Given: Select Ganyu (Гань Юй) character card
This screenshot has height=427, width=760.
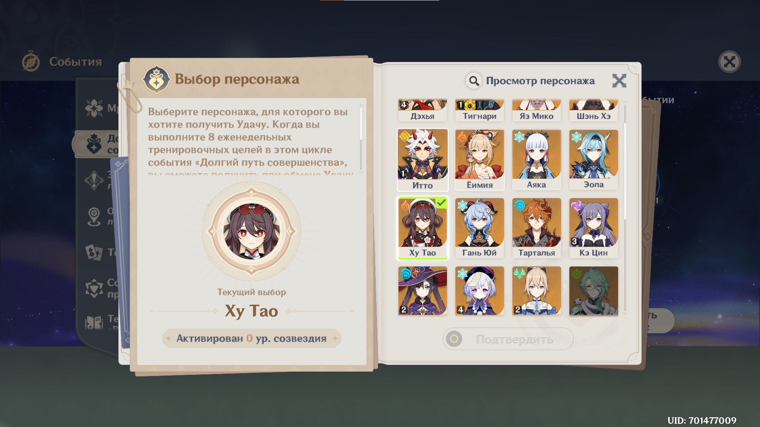Looking at the screenshot, I should coord(479,228).
